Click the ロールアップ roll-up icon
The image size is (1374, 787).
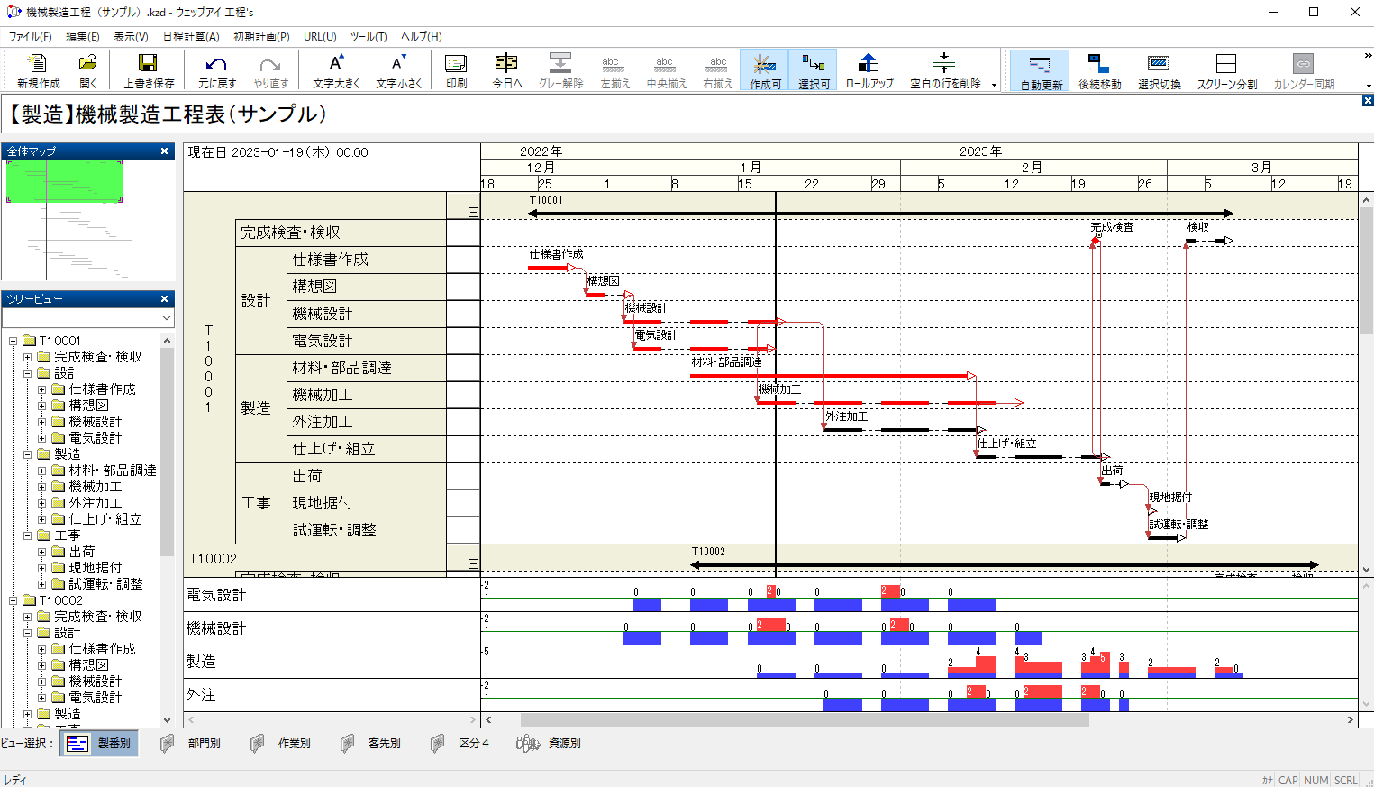[869, 69]
